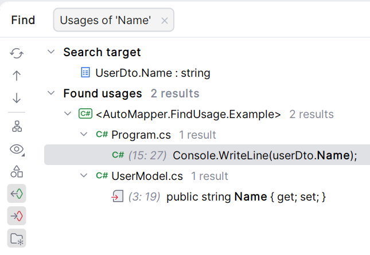Viewport: 370px width, 255px height.
Task: Toggle Show Read Access green arrow button
Action: point(17,194)
